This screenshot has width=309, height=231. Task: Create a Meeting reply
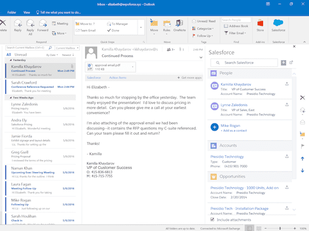click(x=60, y=23)
